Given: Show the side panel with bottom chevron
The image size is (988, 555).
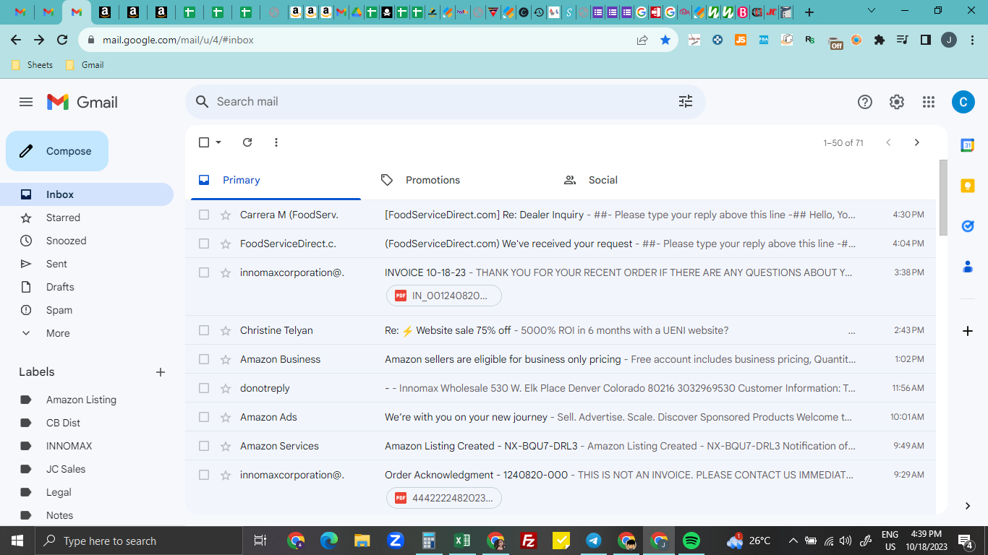Looking at the screenshot, I should tap(968, 506).
